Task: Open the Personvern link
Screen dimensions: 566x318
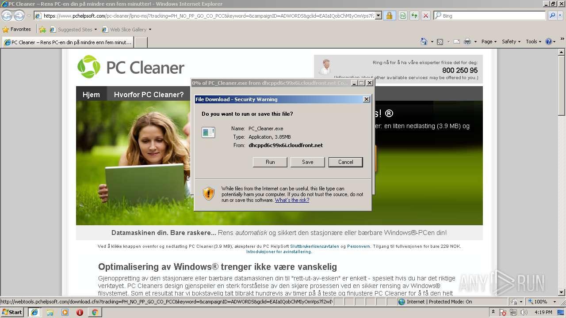Action: 359,246
